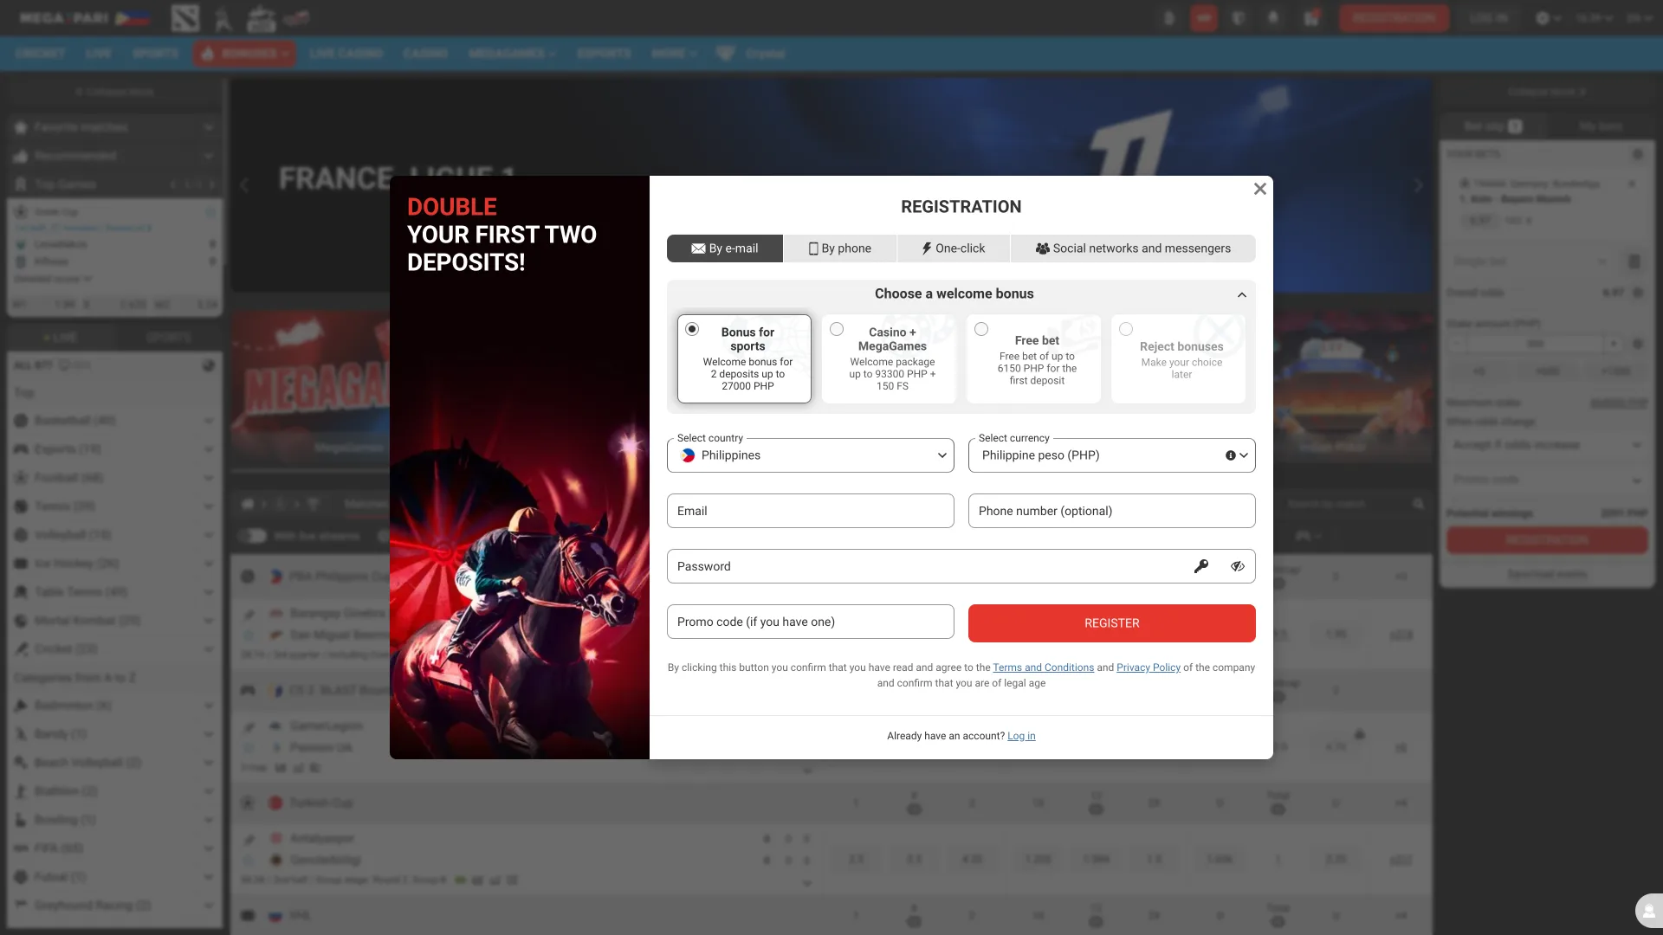Switch to the By phone registration tab
This screenshot has height=935, width=1663.
pyautogui.click(x=839, y=248)
